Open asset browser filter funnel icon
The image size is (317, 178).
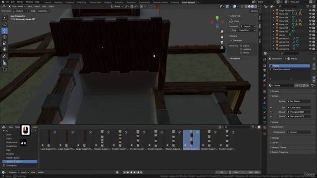tap(253, 127)
